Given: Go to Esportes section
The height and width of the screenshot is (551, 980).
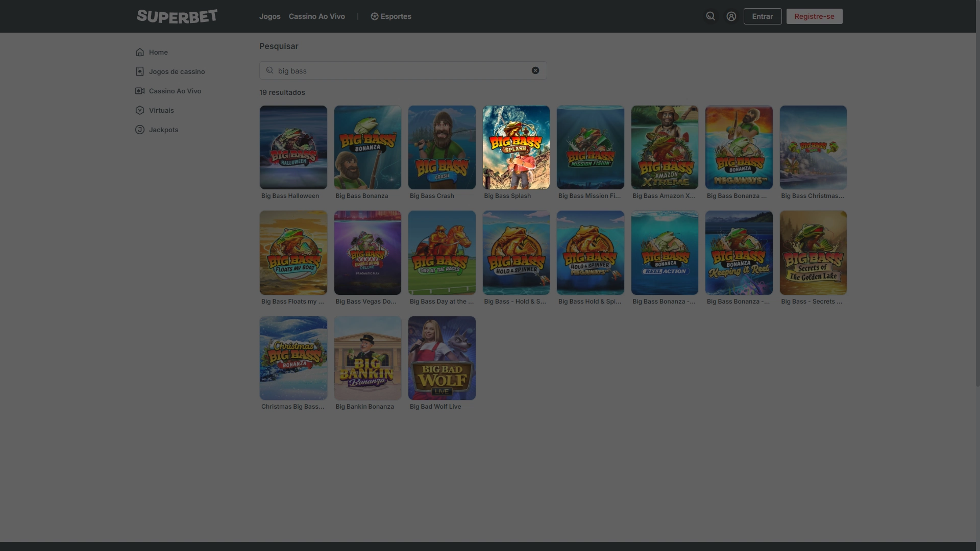Looking at the screenshot, I should click(x=390, y=16).
